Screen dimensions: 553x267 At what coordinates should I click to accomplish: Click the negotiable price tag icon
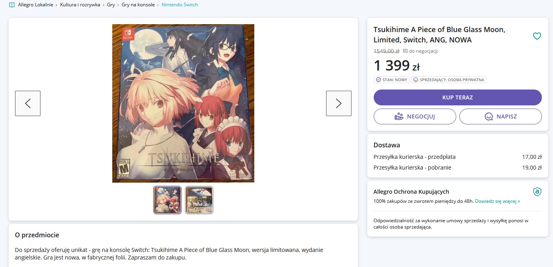pyautogui.click(x=405, y=51)
